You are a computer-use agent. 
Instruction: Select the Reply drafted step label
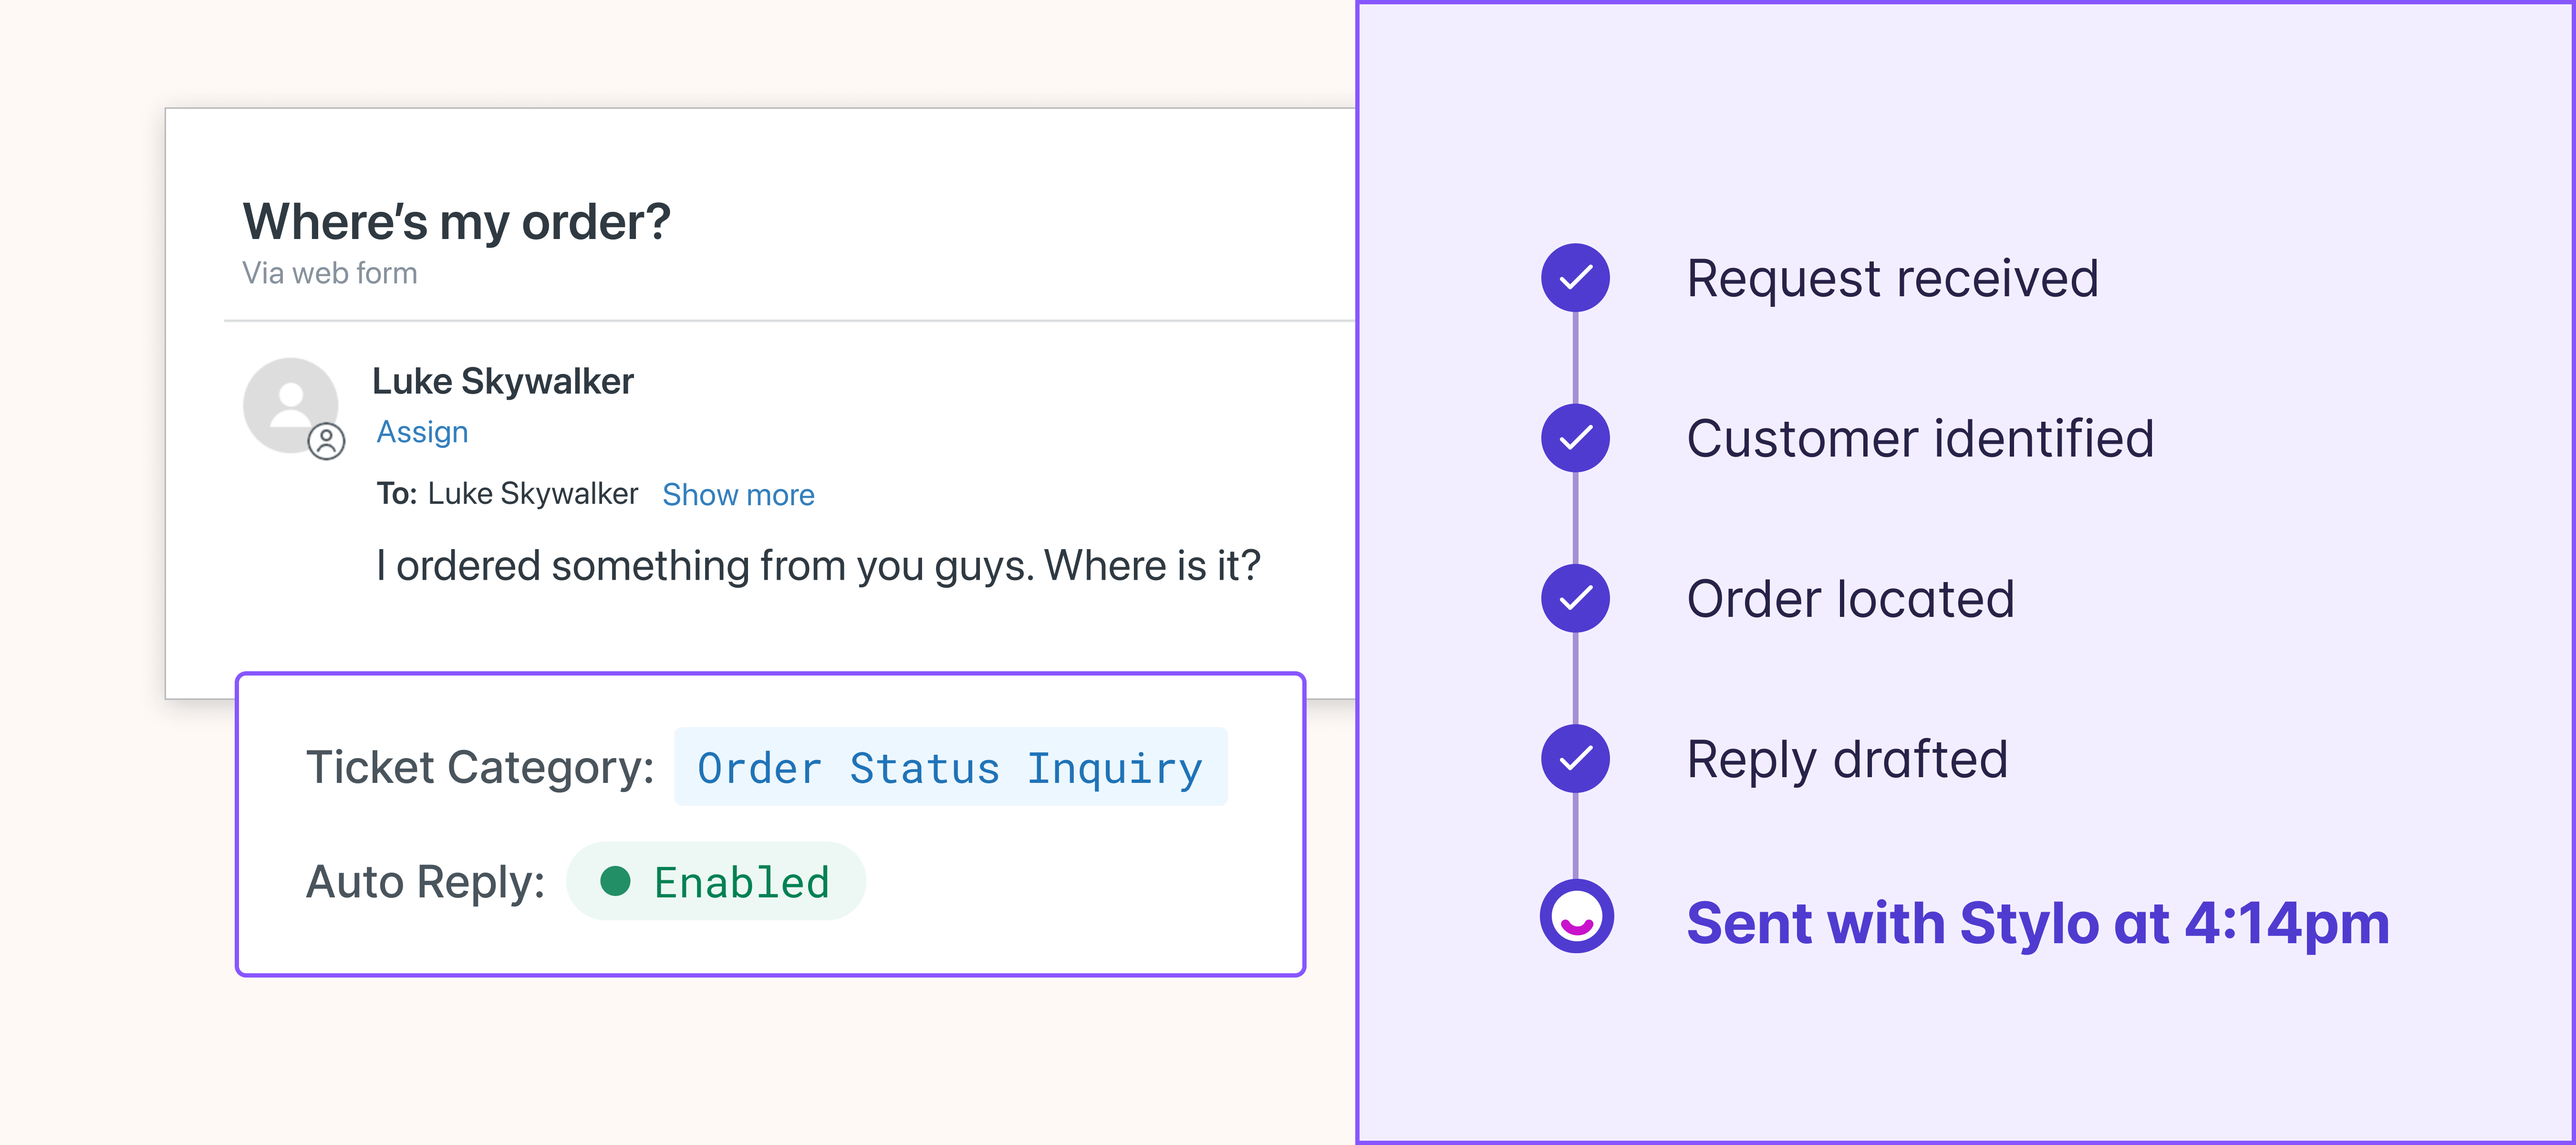coord(1847,759)
